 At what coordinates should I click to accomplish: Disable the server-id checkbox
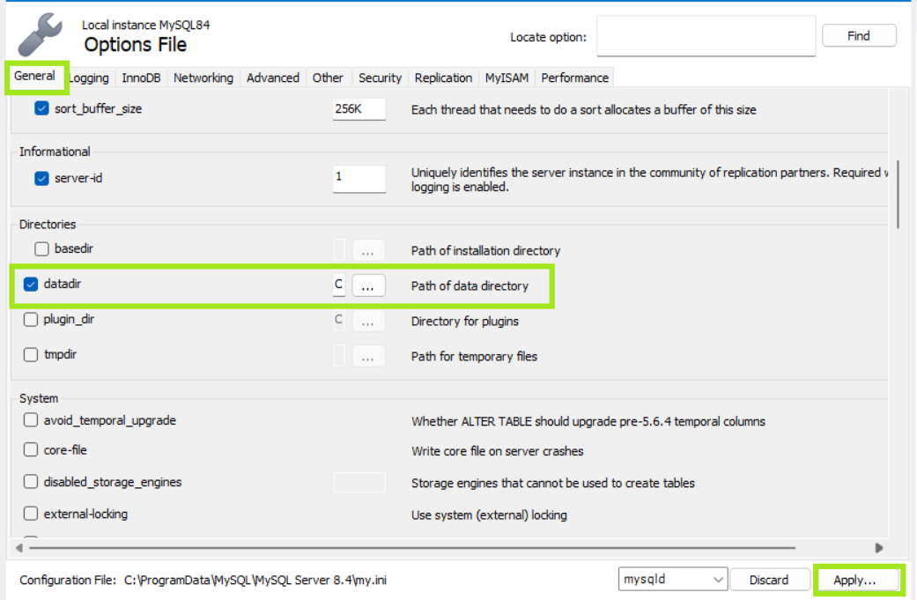(x=41, y=178)
